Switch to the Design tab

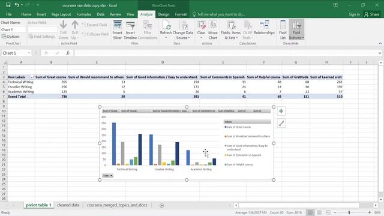coord(164,14)
